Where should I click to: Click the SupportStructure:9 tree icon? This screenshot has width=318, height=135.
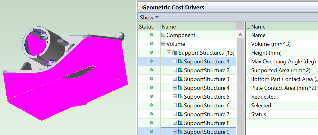(180, 132)
